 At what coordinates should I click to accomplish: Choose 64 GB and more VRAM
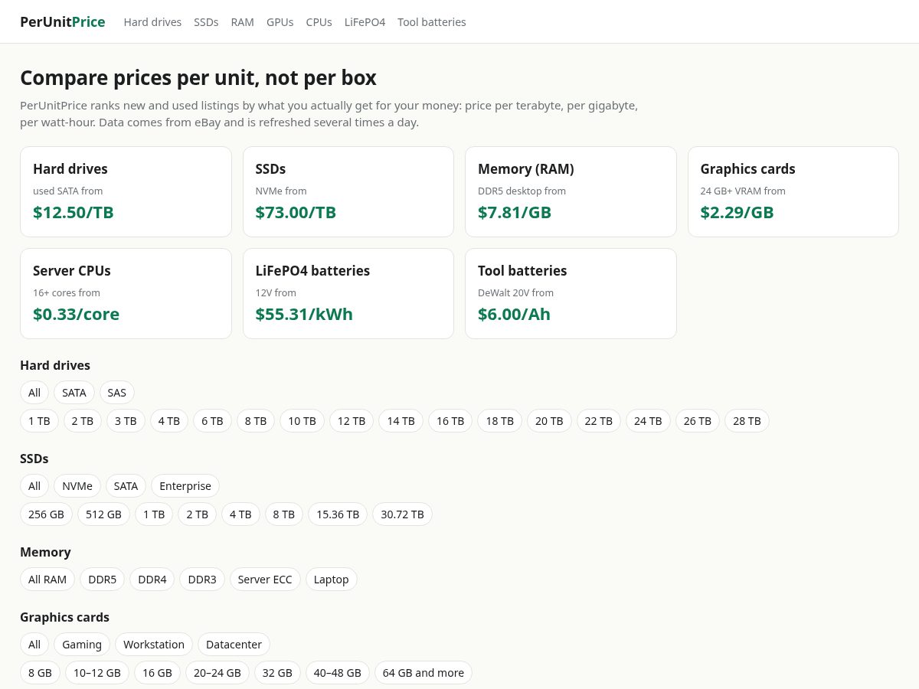[424, 673]
